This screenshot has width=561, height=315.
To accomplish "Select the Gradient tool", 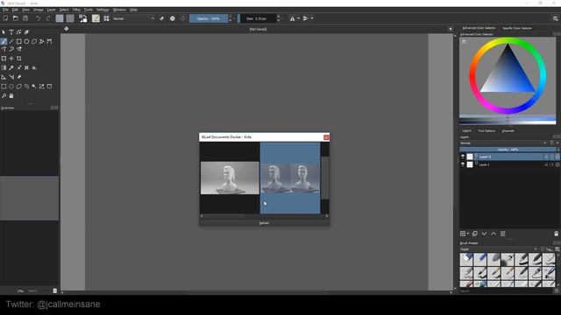I will (4, 67).
